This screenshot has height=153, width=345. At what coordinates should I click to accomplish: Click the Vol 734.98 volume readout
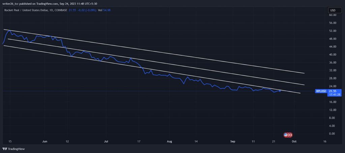pyautogui.click(x=104, y=10)
